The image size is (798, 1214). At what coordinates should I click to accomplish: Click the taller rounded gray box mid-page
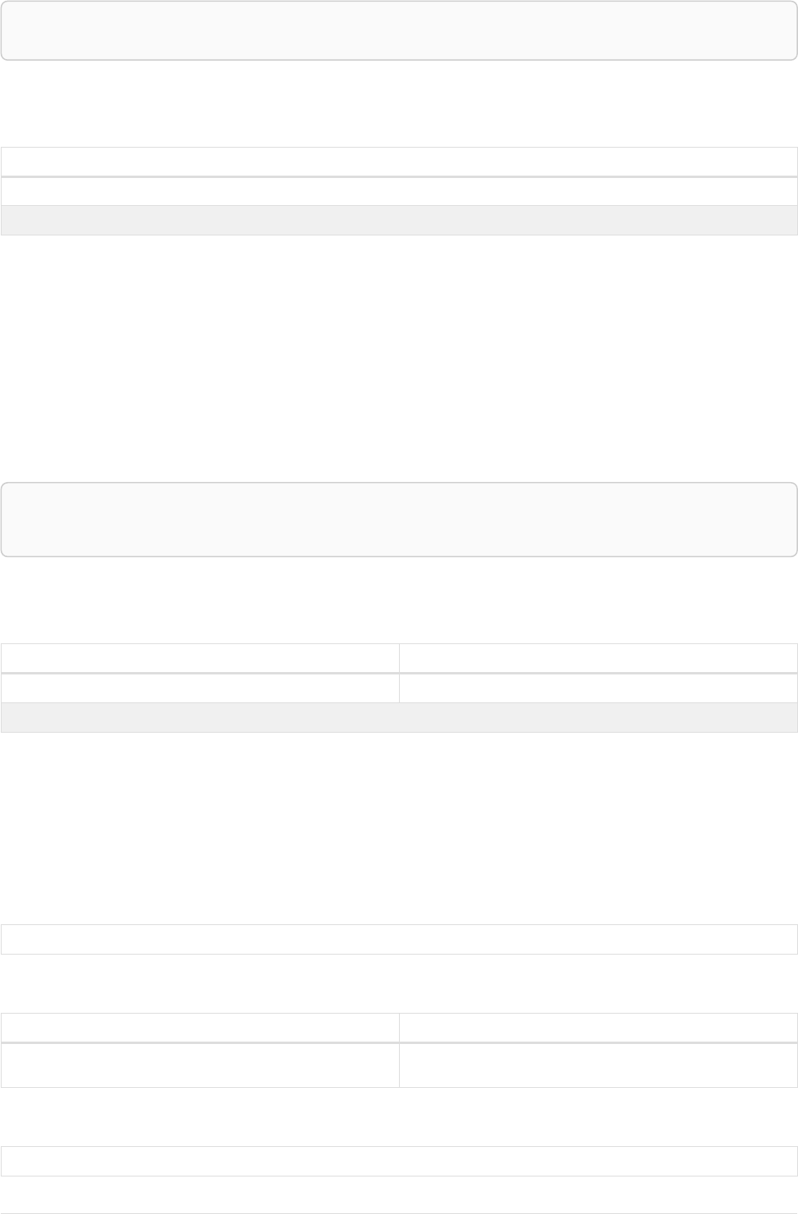coord(399,519)
